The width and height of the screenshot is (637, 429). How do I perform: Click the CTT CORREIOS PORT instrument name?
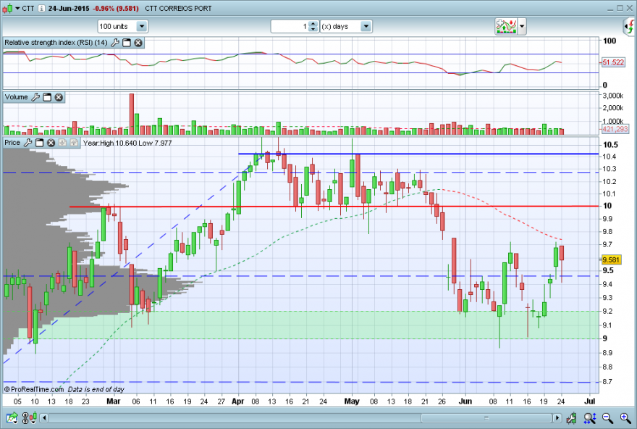pyautogui.click(x=178, y=9)
